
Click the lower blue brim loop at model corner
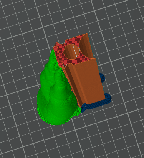pyautogui.click(x=108, y=97)
